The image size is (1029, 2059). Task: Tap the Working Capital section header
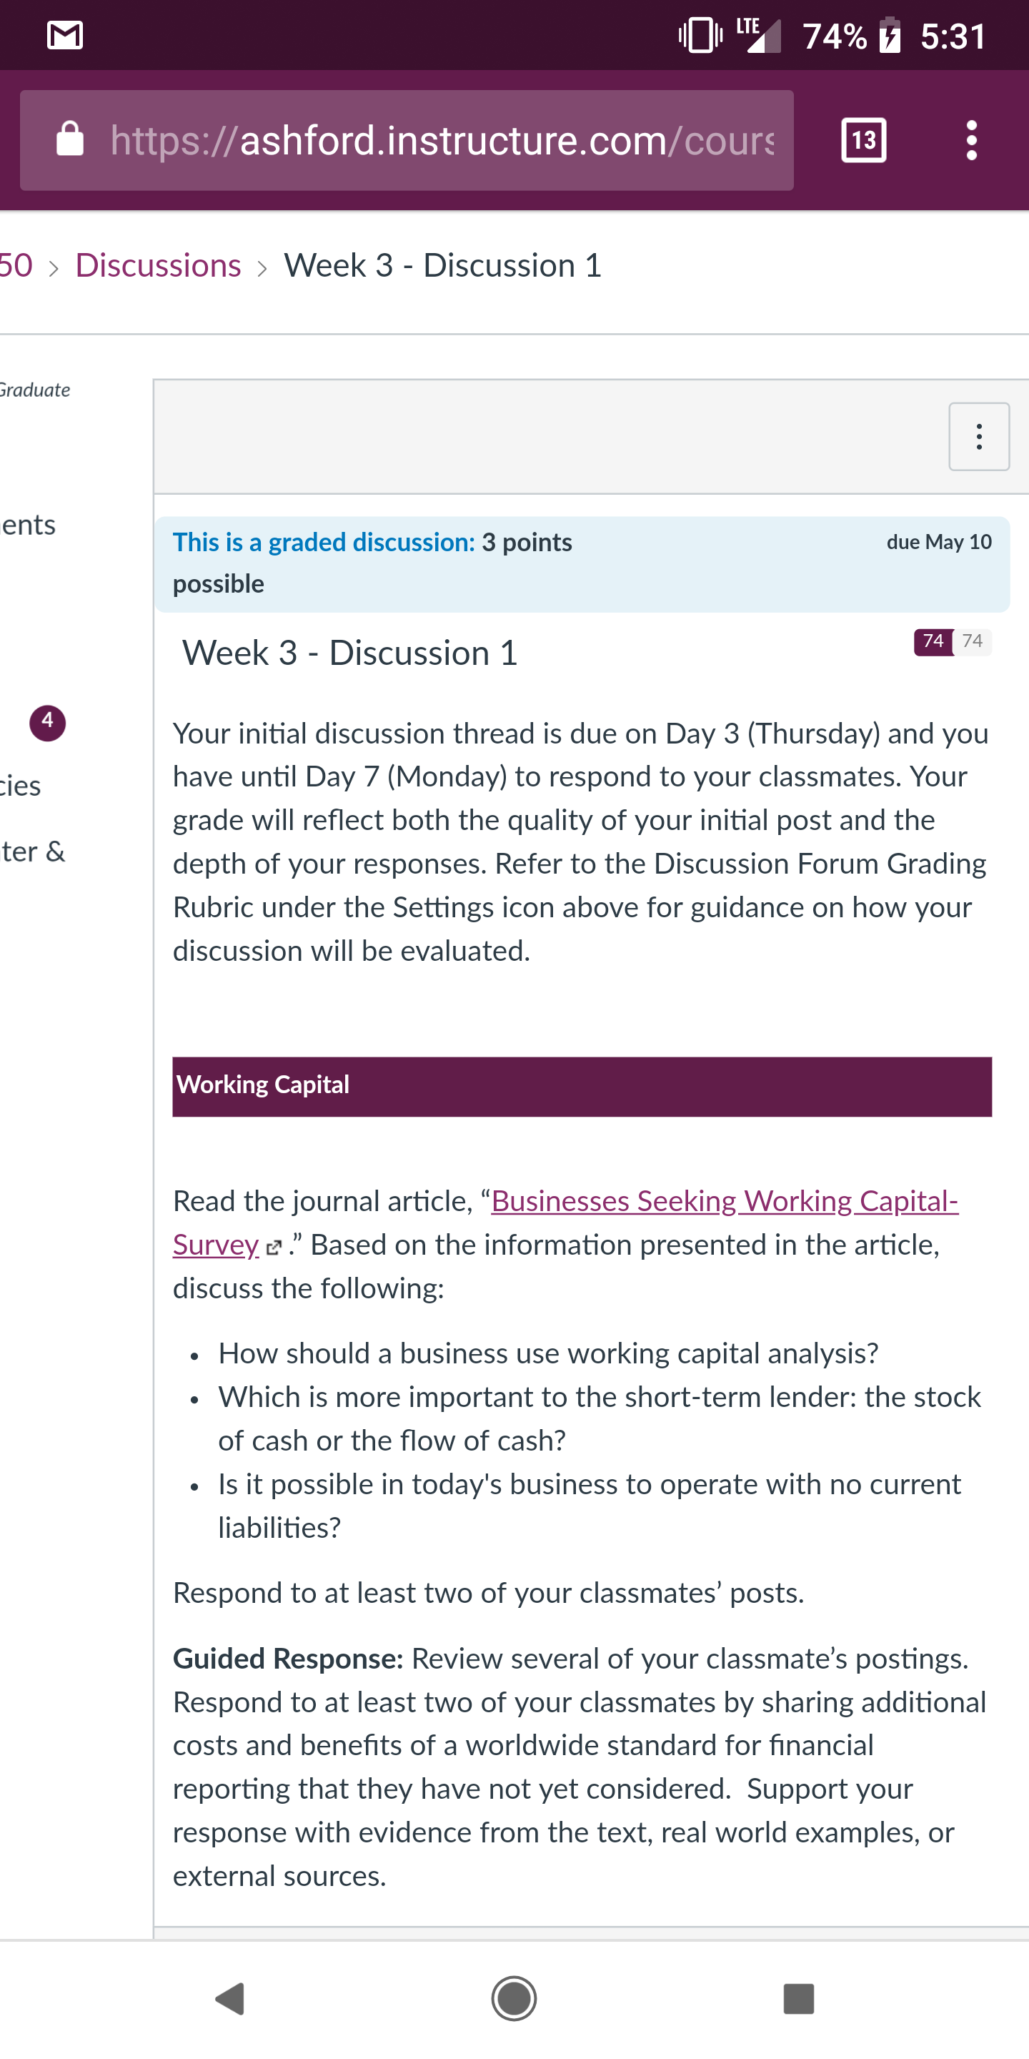click(x=582, y=1086)
